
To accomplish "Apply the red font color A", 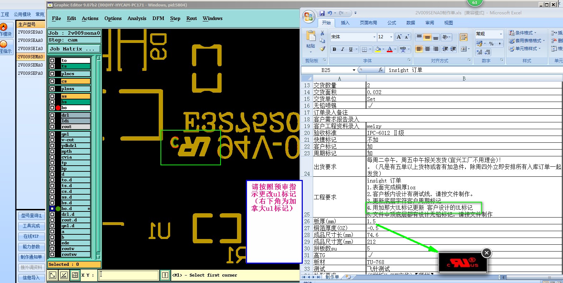I will click(x=390, y=49).
